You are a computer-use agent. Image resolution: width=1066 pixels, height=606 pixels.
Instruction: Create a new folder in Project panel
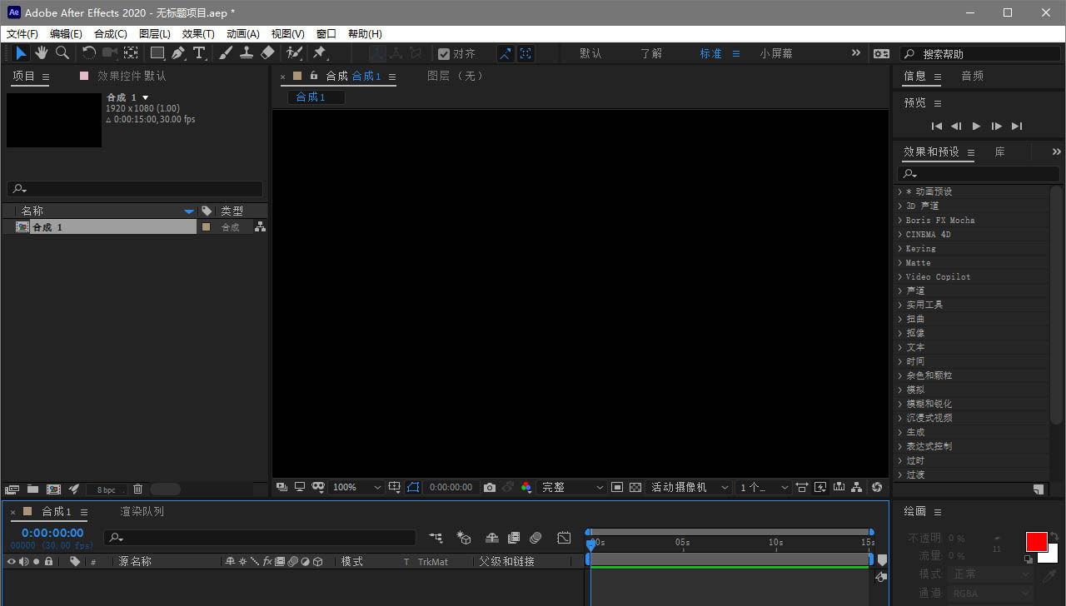tap(32, 489)
